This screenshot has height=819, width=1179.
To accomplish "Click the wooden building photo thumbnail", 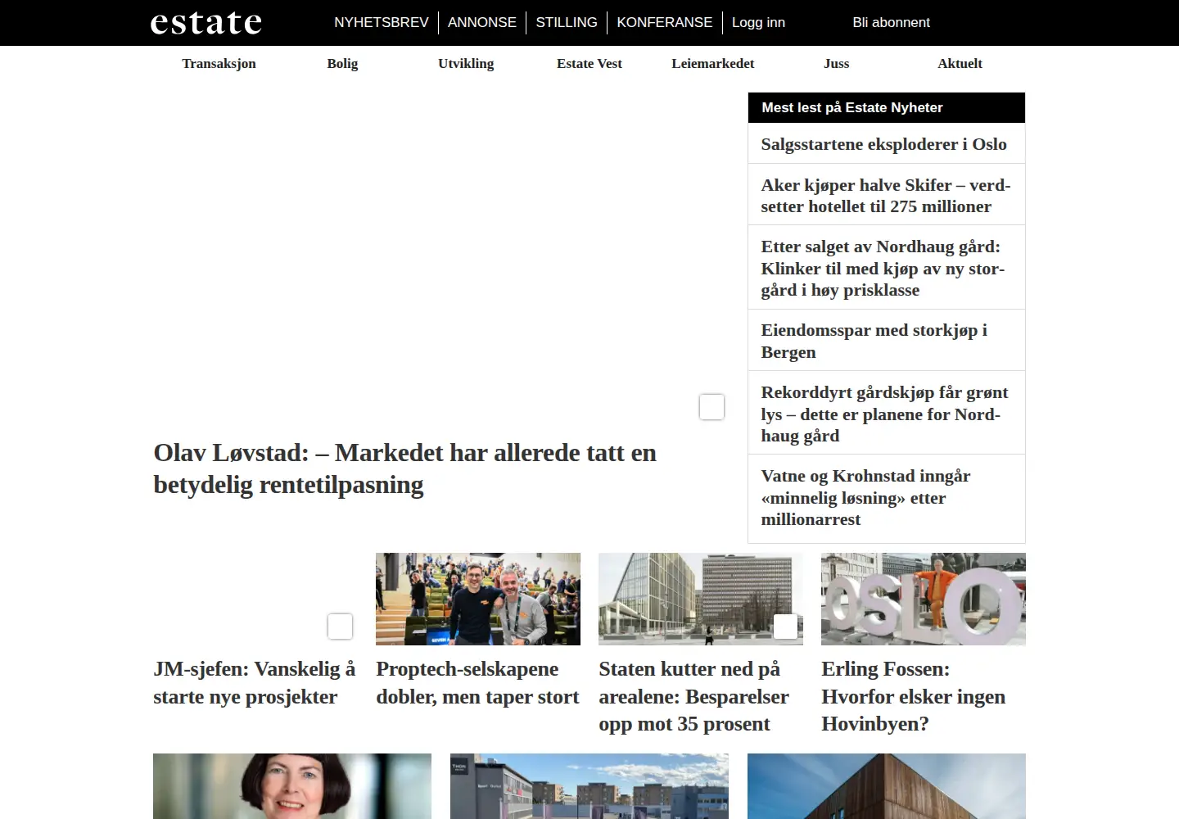I will (887, 786).
